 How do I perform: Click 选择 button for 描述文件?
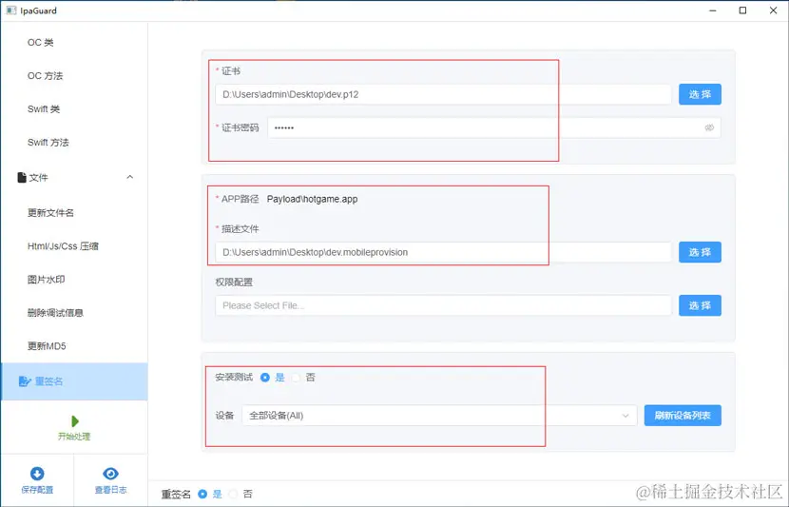(700, 252)
